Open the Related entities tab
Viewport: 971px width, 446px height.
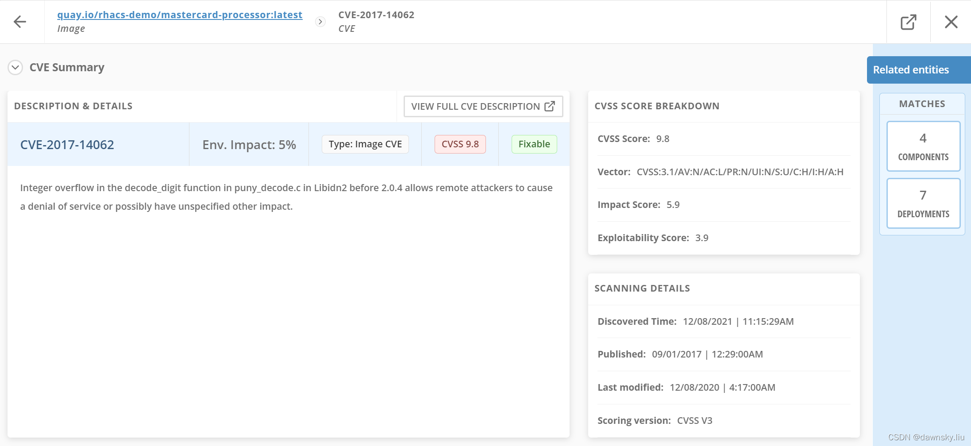pos(919,70)
